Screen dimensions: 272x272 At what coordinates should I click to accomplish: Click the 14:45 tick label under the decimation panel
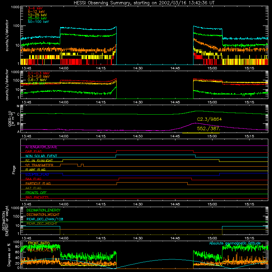[x=175, y=238]
